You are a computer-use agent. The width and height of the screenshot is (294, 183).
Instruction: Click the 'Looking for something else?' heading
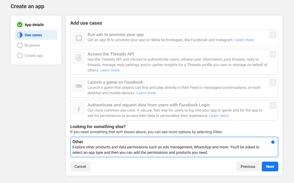point(98,127)
